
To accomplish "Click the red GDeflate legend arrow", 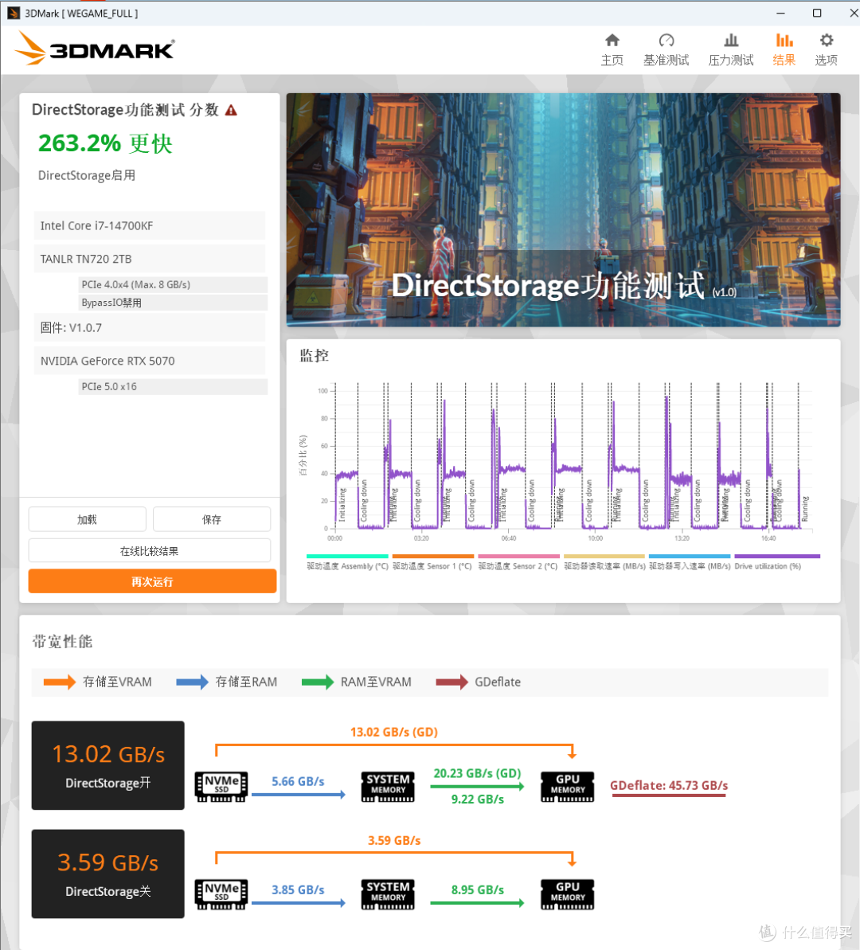I will [x=452, y=682].
